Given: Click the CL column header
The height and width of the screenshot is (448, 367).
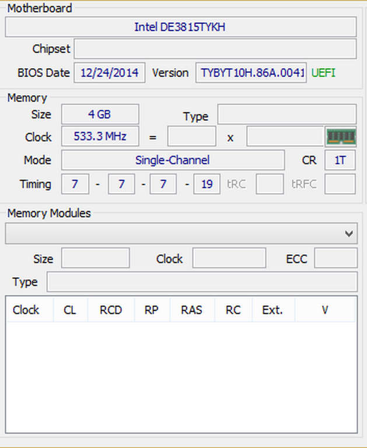Looking at the screenshot, I should pos(69,310).
